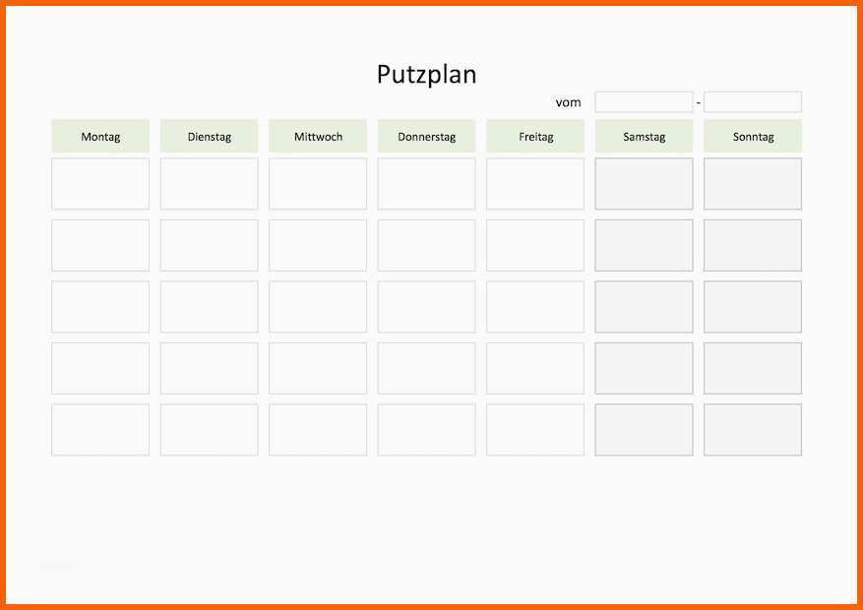Click the first empty box under Dienstag

pos(210,184)
